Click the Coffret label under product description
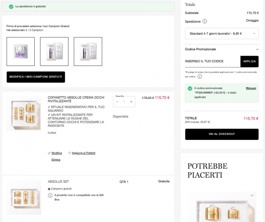The height and width of the screenshot is (222, 265). tap(52, 133)
